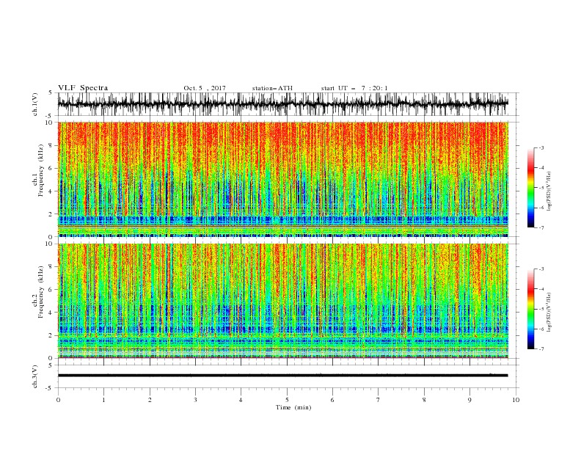Click the ch.1 spectrogram "8" kHz tick label

click(51, 145)
